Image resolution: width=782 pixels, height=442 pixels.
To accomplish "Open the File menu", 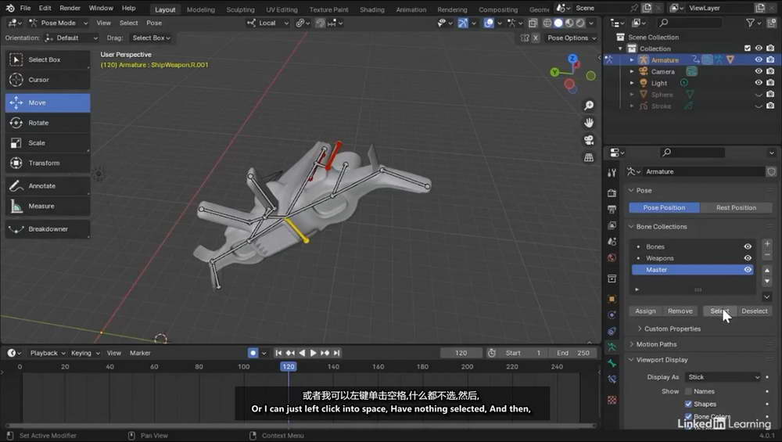I will click(26, 8).
